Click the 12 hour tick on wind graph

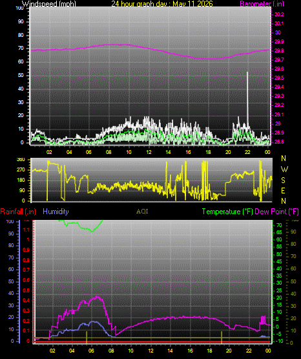(x=149, y=152)
